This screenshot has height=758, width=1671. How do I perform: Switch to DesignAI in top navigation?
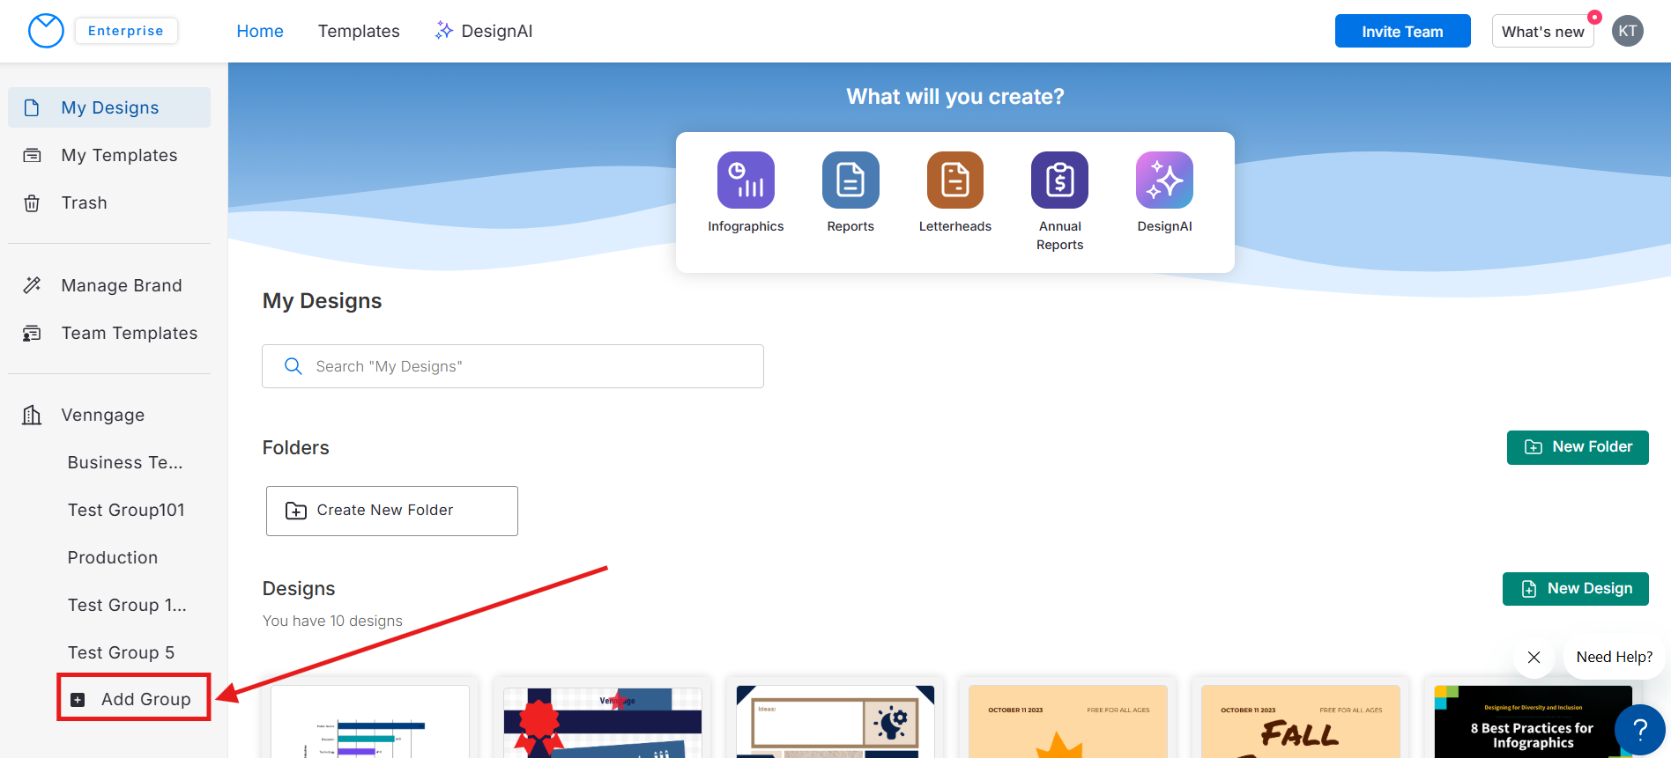(484, 31)
